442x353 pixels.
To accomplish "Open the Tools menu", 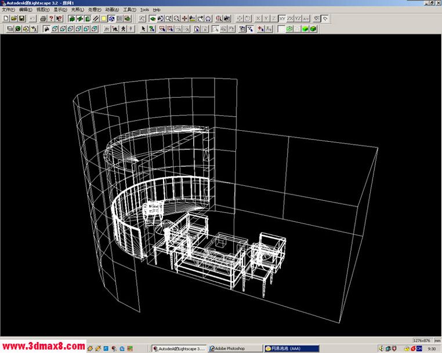I will click(144, 10).
